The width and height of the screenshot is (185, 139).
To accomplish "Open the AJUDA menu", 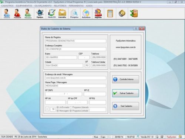I will click(89, 6).
